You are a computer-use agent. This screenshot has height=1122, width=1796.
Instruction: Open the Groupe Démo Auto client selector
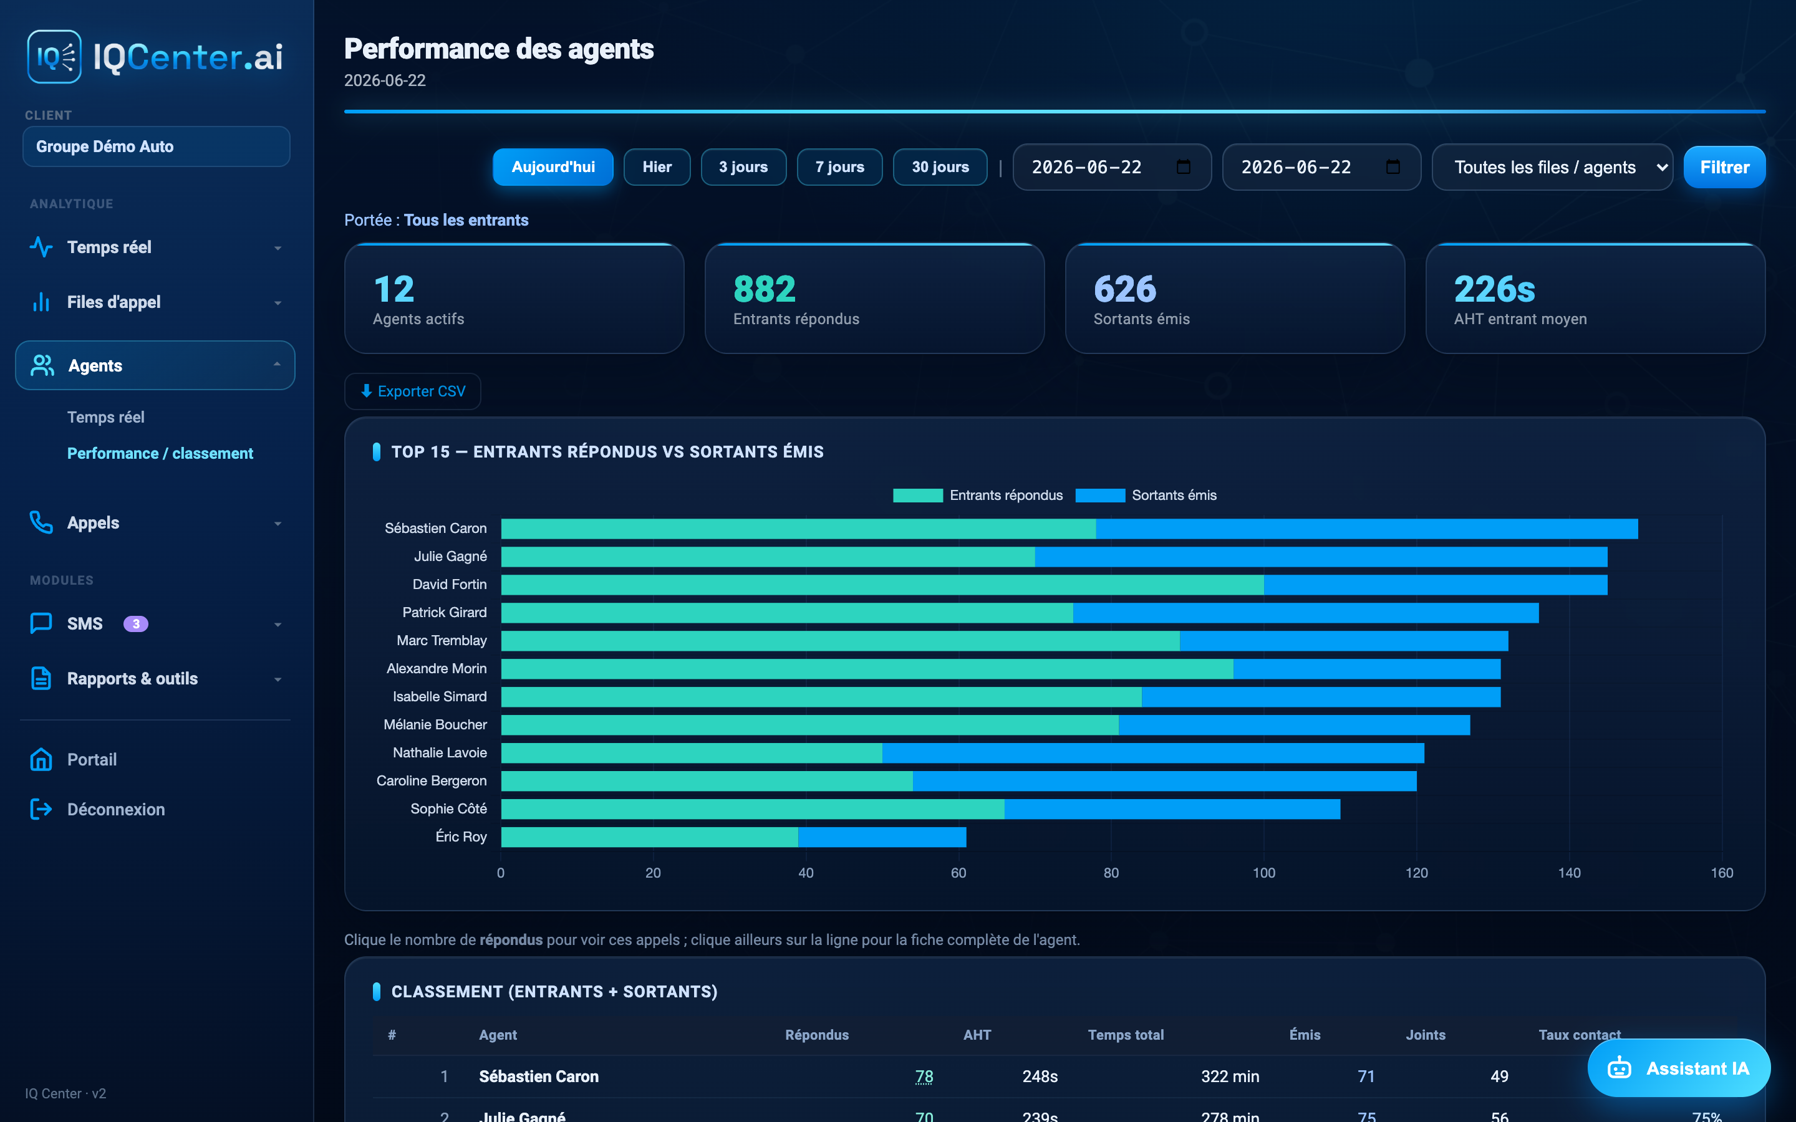click(x=156, y=146)
